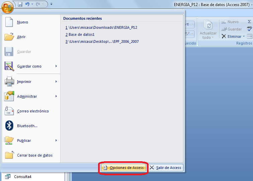
Task: Click the Undo arrow in Quick Access toolbar
Action: point(27,4)
